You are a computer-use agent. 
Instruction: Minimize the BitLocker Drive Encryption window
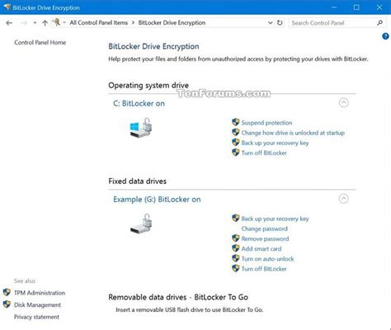tap(334, 7)
